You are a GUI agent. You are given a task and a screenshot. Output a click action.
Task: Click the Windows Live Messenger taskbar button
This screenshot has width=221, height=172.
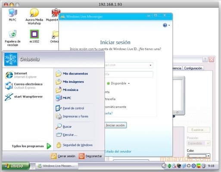(x=56, y=166)
